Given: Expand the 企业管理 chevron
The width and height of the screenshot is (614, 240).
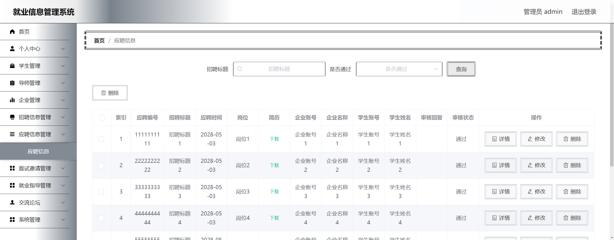Looking at the screenshot, I should [63, 100].
